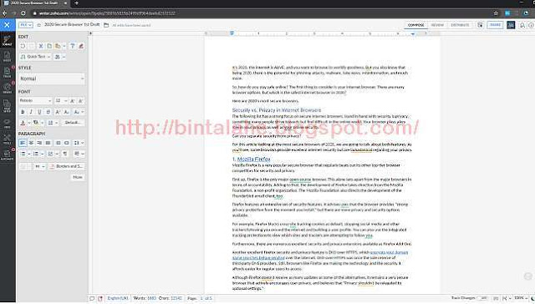Click the Copy icon in the Edit section

point(49,46)
